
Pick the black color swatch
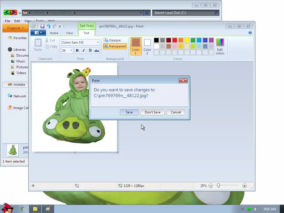click(x=156, y=40)
